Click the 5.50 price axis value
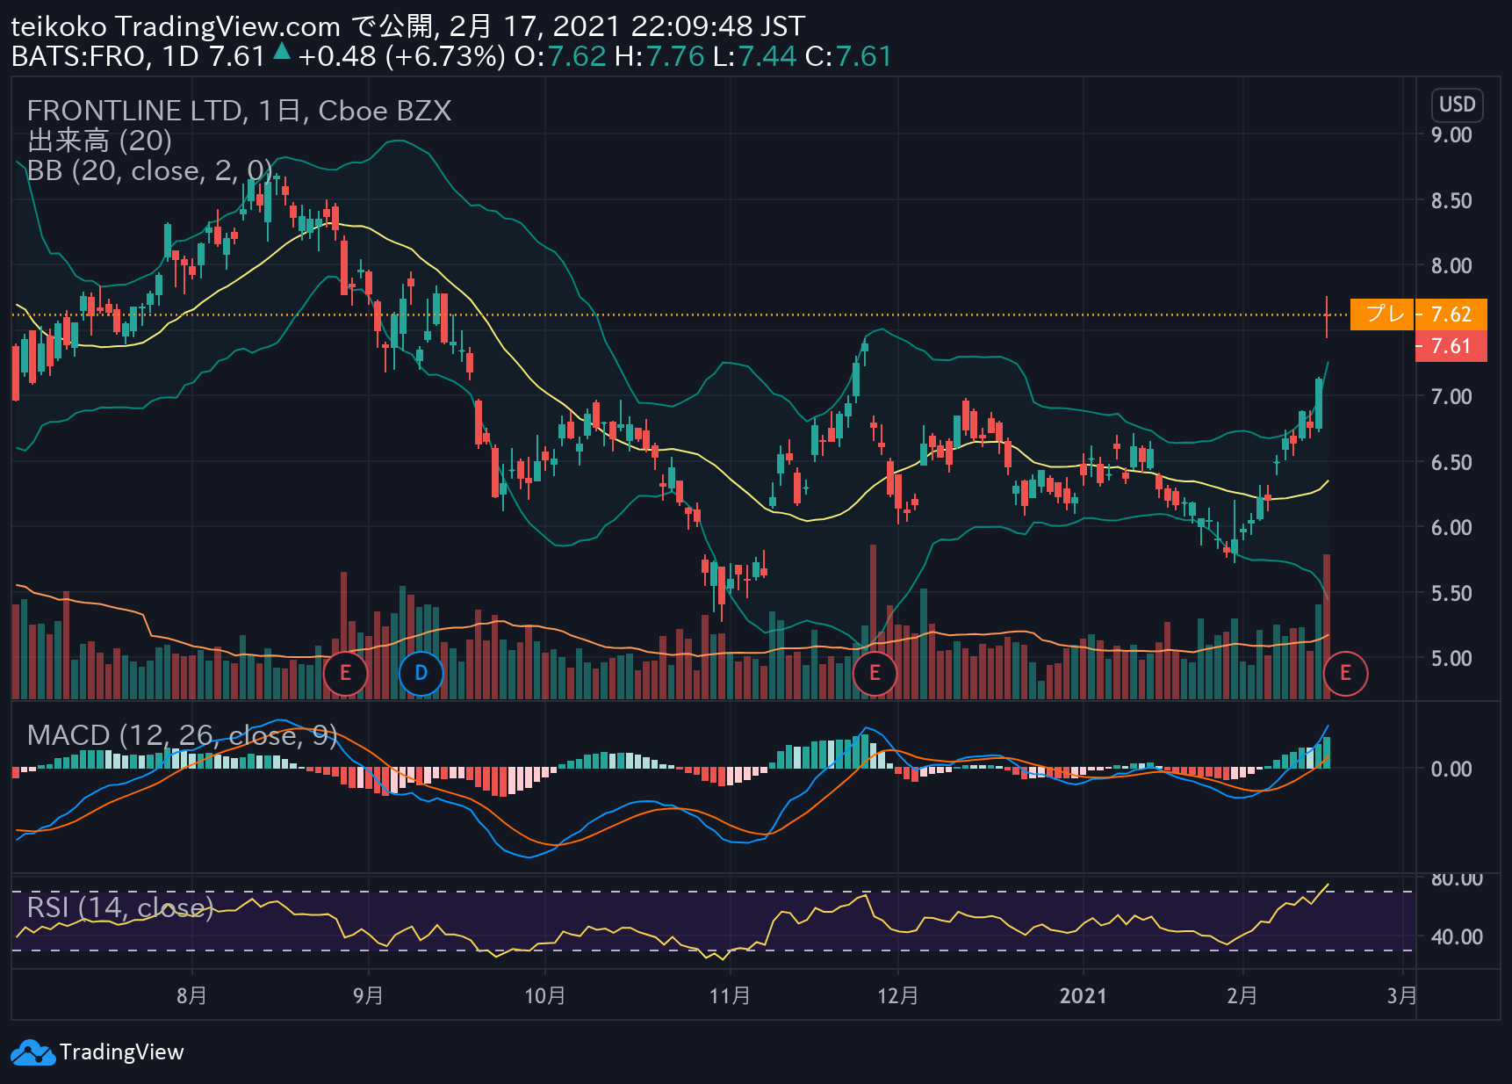The height and width of the screenshot is (1084, 1512). point(1451,594)
